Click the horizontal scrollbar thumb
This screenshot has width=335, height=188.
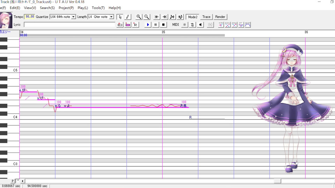(277, 181)
